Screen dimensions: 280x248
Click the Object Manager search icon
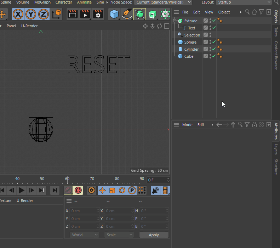click(247, 12)
